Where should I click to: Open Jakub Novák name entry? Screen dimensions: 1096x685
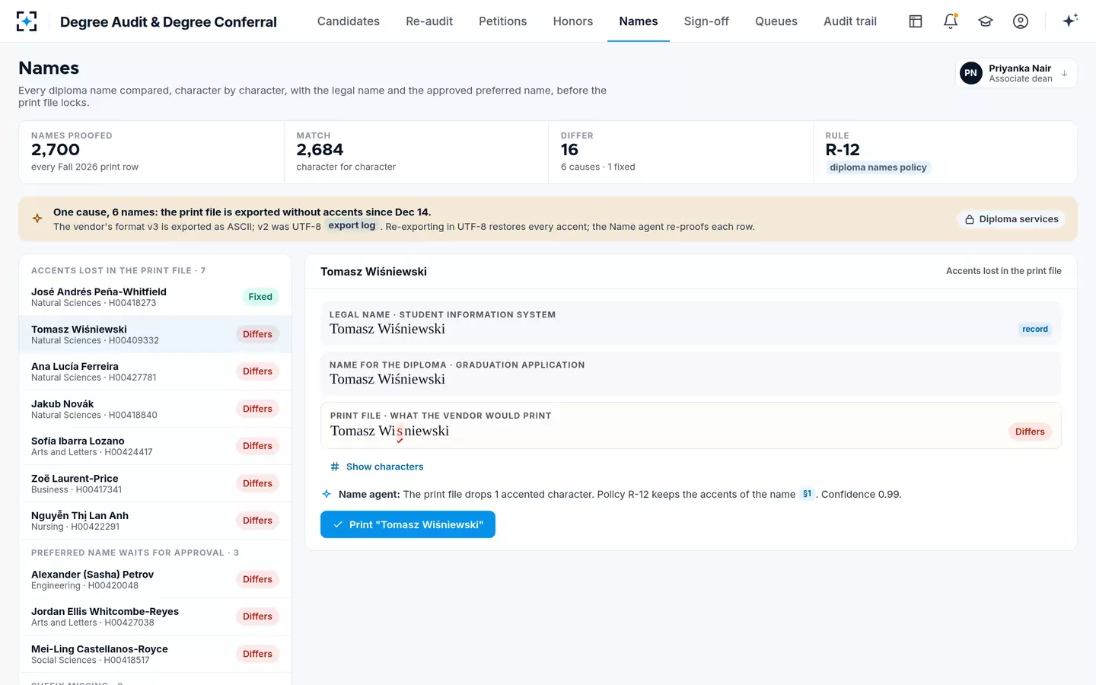coord(155,409)
